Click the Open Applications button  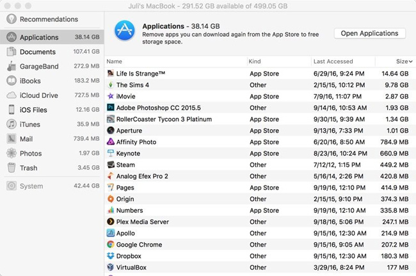click(369, 33)
